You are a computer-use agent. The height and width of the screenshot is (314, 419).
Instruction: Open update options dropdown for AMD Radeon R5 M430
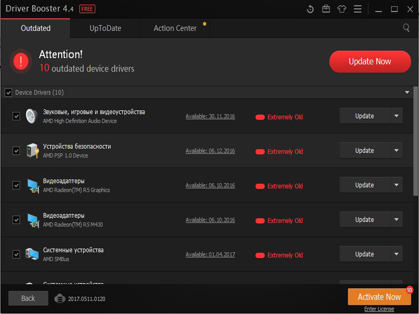click(x=396, y=219)
